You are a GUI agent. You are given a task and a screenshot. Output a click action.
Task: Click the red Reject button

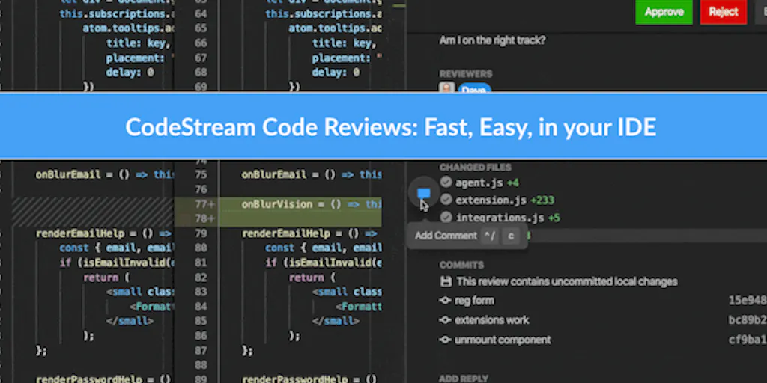click(x=723, y=12)
